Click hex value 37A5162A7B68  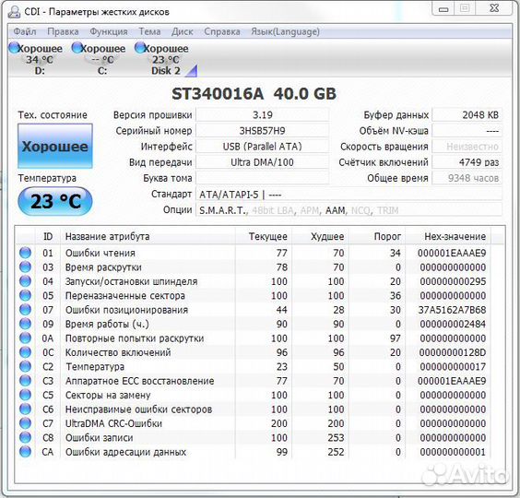(x=452, y=310)
